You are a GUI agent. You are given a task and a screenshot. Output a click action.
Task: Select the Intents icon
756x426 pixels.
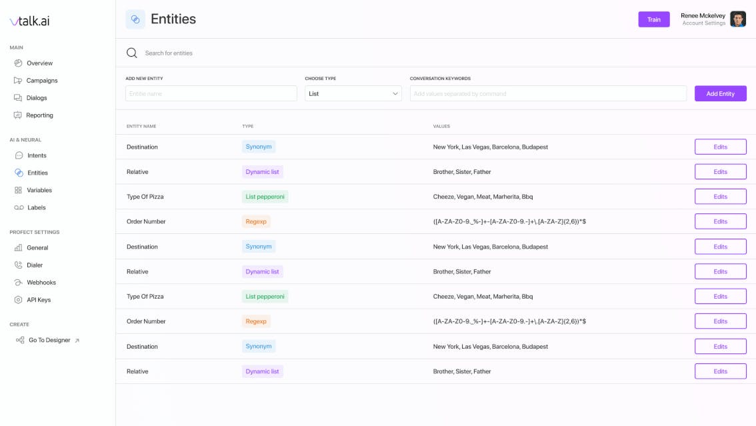click(19, 155)
